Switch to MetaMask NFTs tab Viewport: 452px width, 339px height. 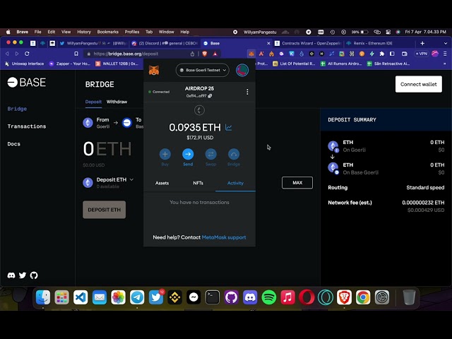click(x=198, y=183)
